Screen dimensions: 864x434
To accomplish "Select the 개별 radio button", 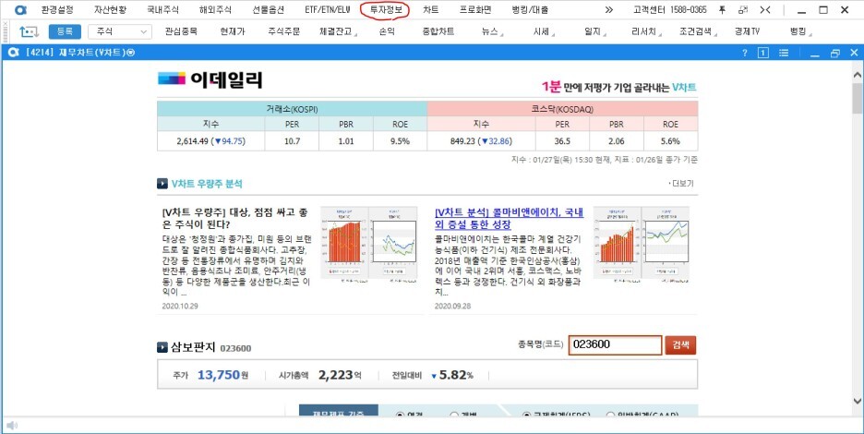I will click(x=454, y=416).
